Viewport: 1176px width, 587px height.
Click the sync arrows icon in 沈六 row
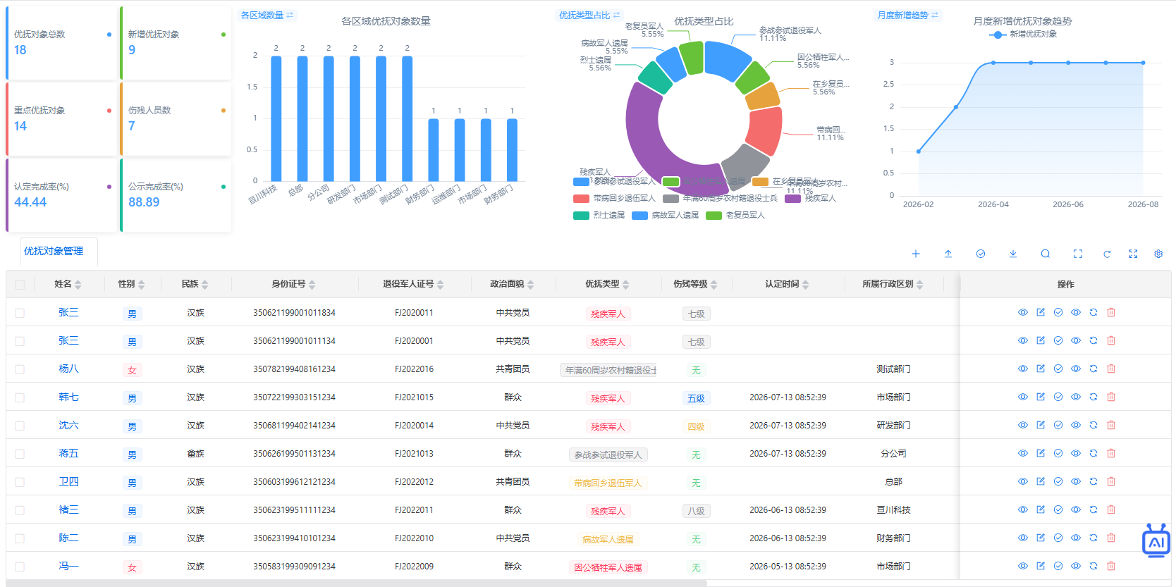1094,425
